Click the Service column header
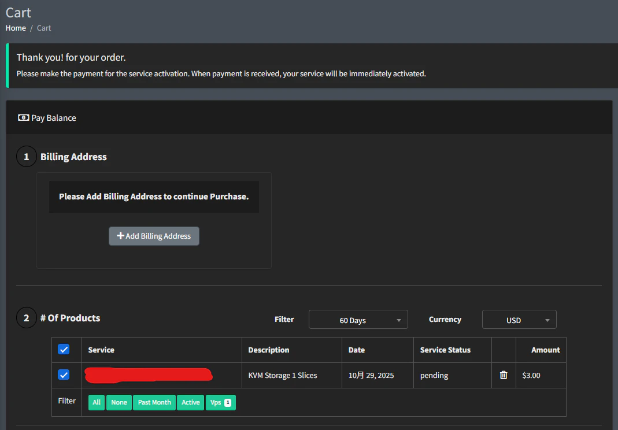Image resolution: width=618 pixels, height=430 pixels. coord(101,350)
